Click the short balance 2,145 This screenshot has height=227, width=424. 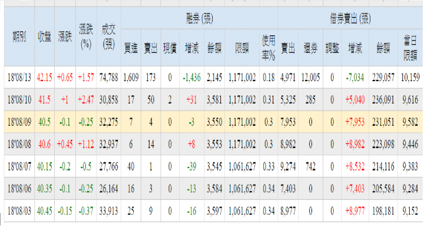tap(214, 78)
